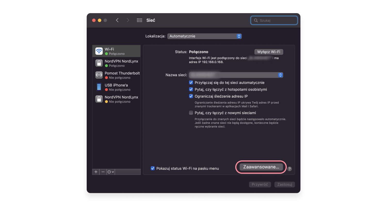Click the Nazwa sieci label
The height and width of the screenshot is (206, 387).
[176, 75]
